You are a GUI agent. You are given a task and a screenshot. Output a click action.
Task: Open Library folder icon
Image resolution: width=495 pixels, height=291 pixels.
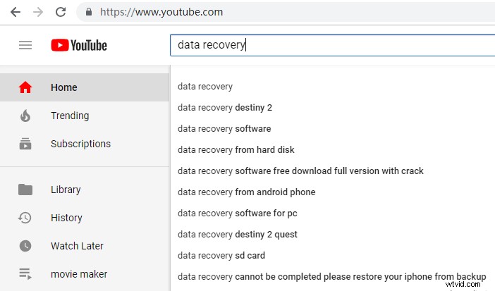pyautogui.click(x=25, y=190)
